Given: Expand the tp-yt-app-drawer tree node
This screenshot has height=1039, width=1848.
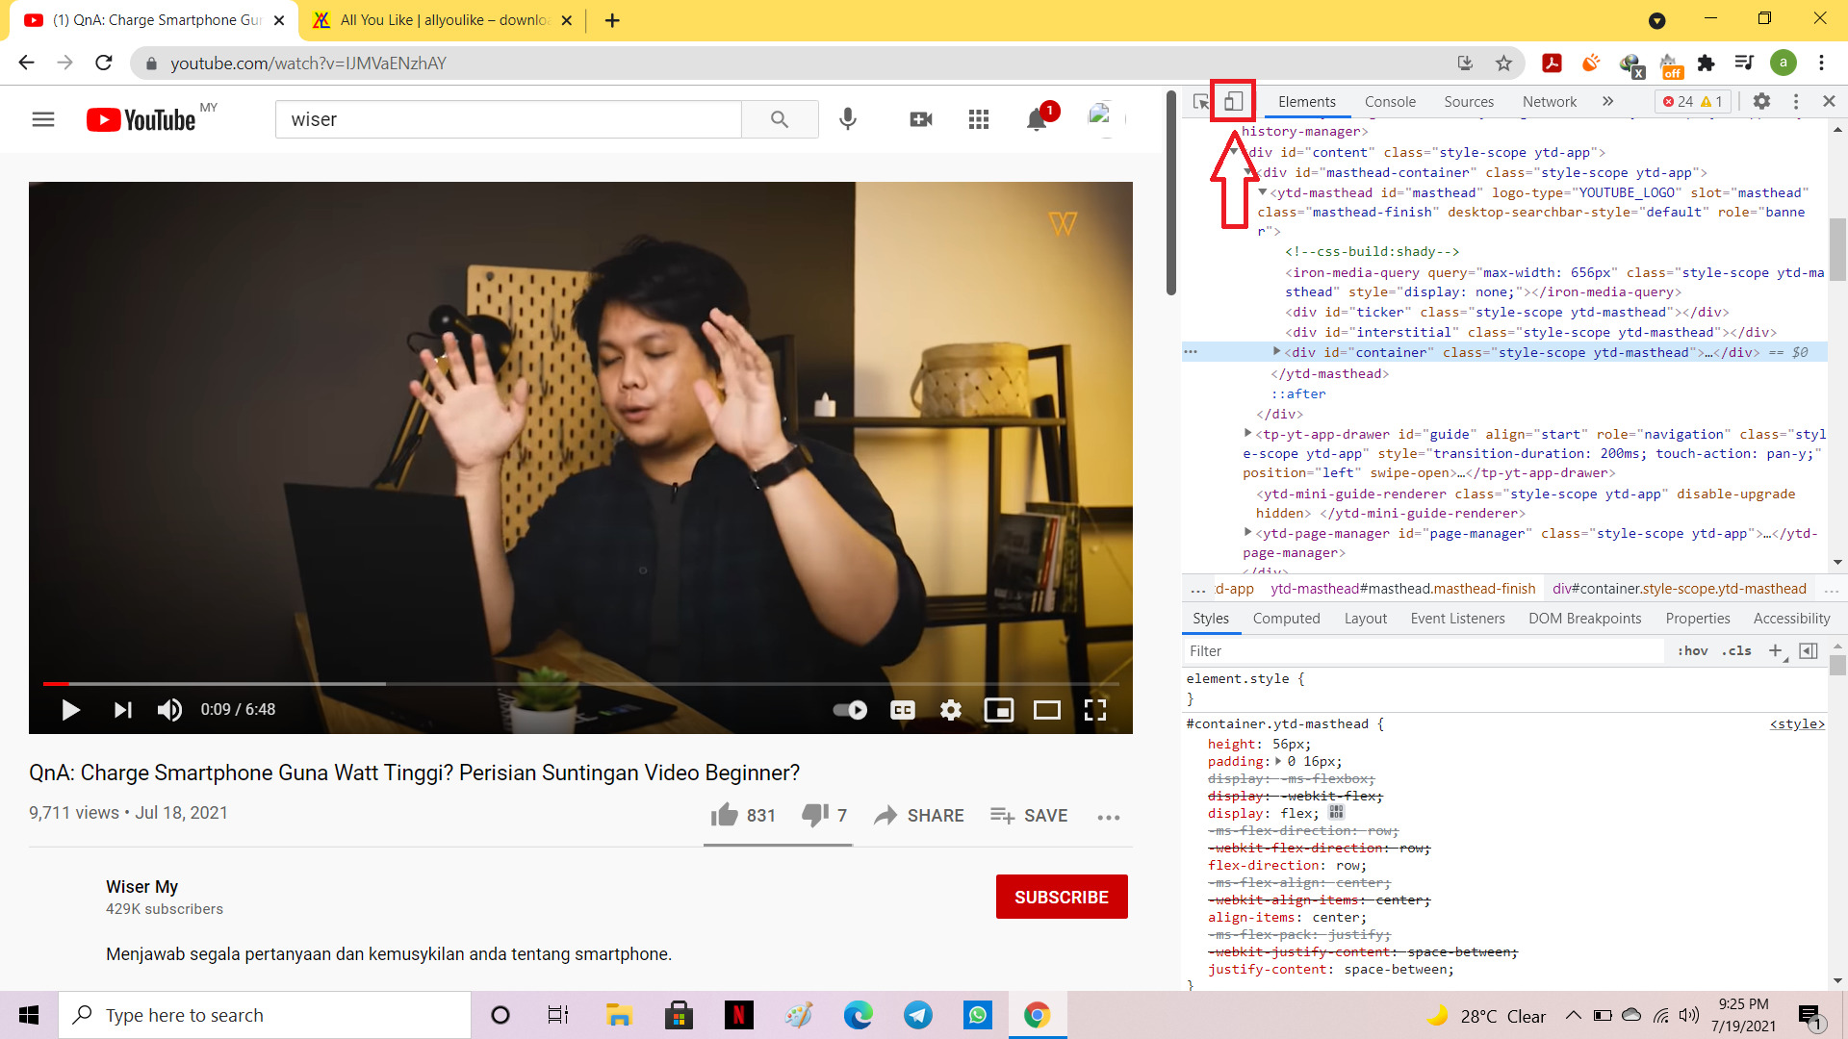Looking at the screenshot, I should (1248, 434).
